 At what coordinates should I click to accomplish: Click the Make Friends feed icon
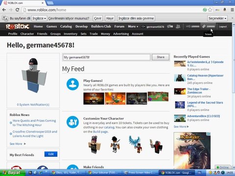[72, 167]
